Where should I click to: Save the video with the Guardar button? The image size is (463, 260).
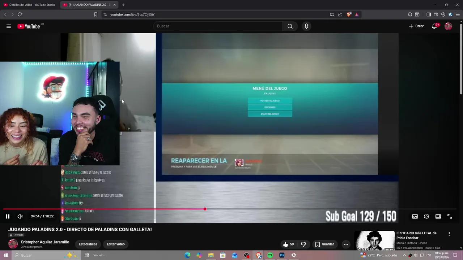click(x=324, y=244)
